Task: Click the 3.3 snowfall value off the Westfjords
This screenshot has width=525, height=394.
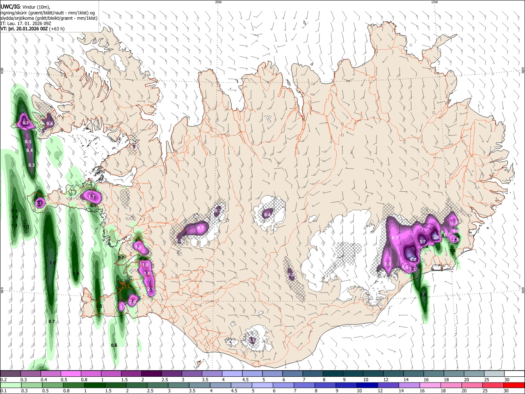Action: (25, 123)
